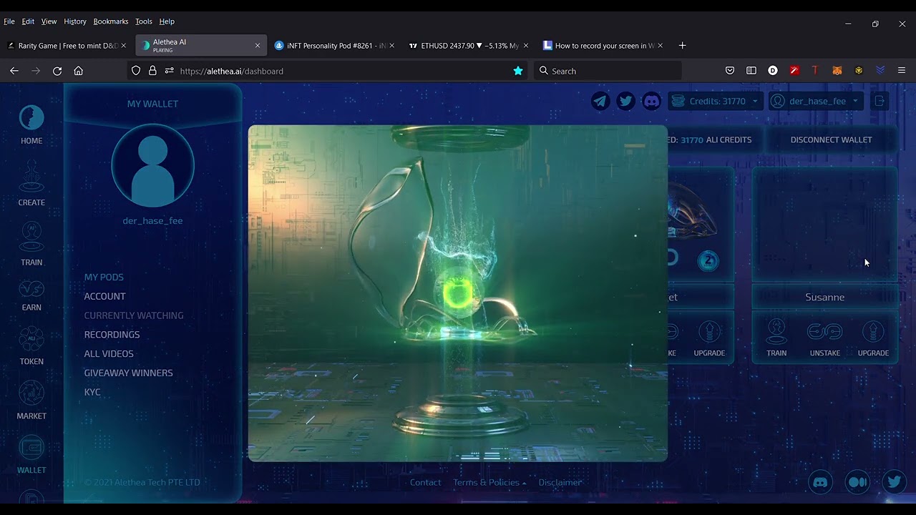This screenshot has width=916, height=515.
Task: Click the site lock icon
Action: coord(152,71)
